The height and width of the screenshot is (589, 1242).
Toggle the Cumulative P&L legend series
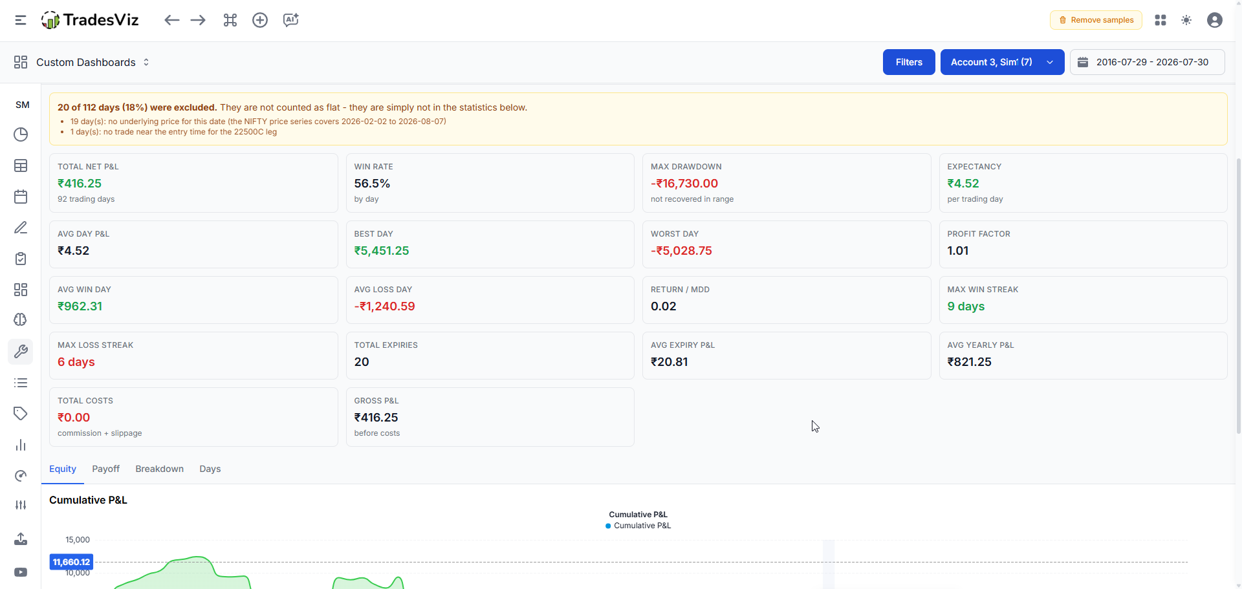point(638,526)
